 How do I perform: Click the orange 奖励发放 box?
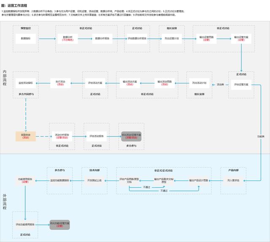26,136
